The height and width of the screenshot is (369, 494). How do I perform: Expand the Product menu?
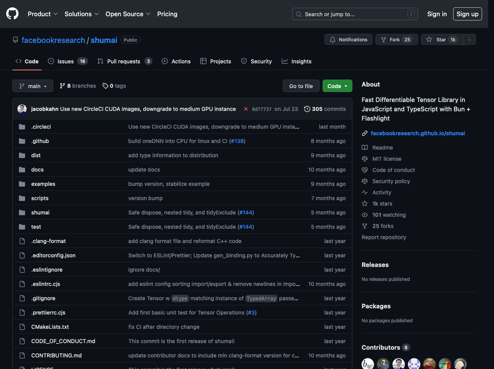point(42,14)
